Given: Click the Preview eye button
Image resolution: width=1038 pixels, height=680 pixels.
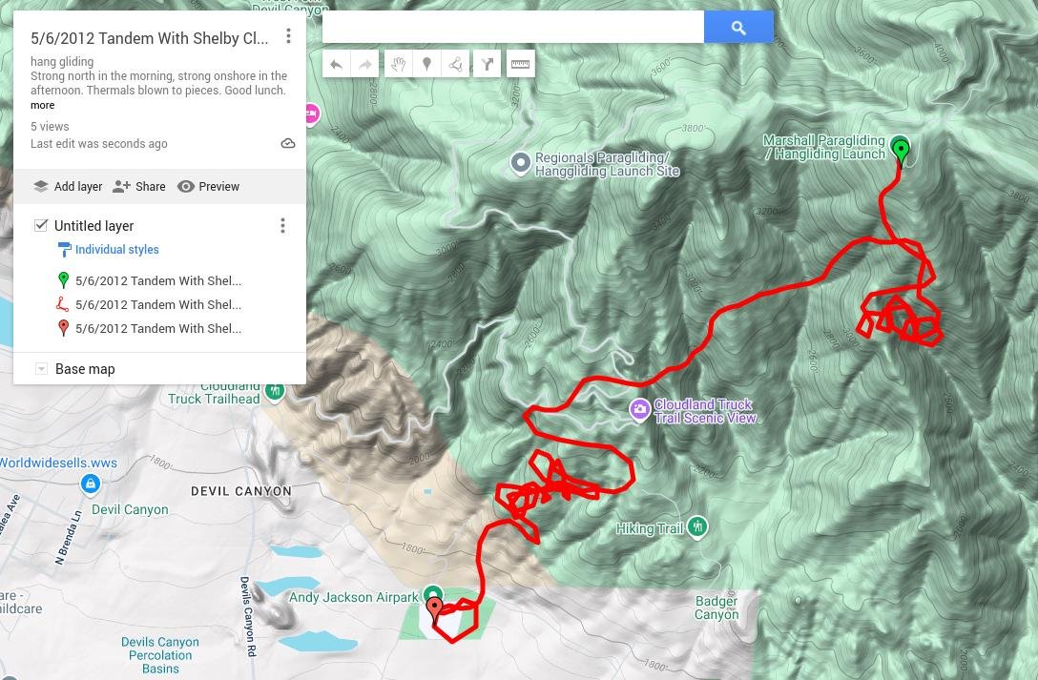Looking at the screenshot, I should (209, 187).
